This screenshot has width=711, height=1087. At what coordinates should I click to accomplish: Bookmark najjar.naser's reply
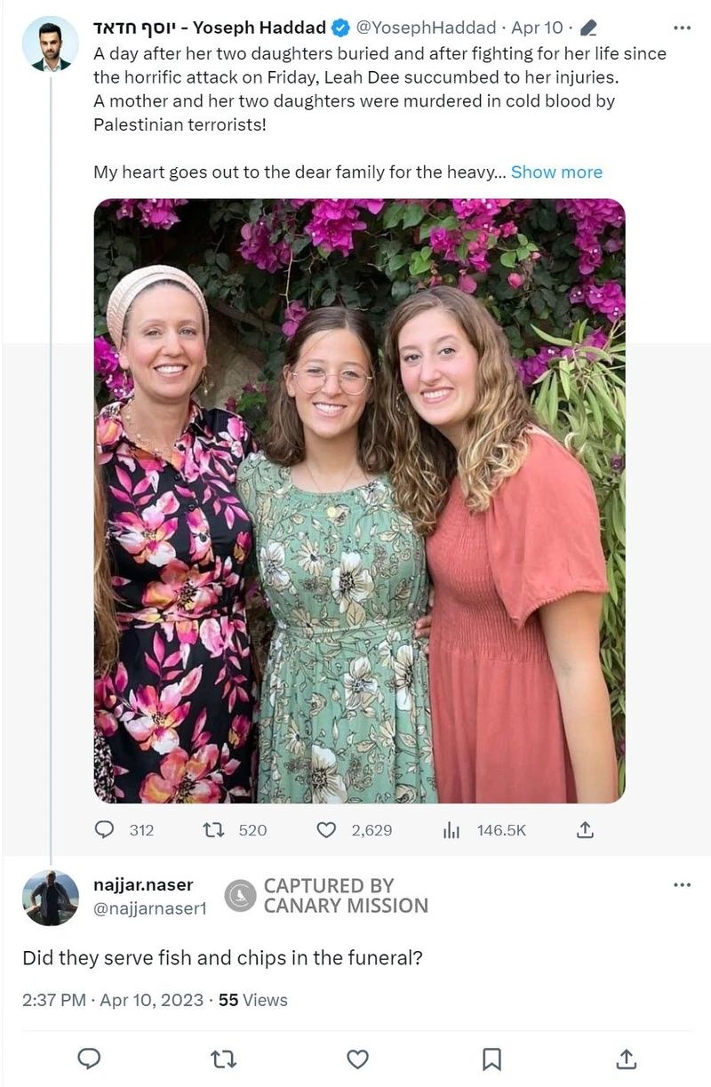tap(491, 1059)
